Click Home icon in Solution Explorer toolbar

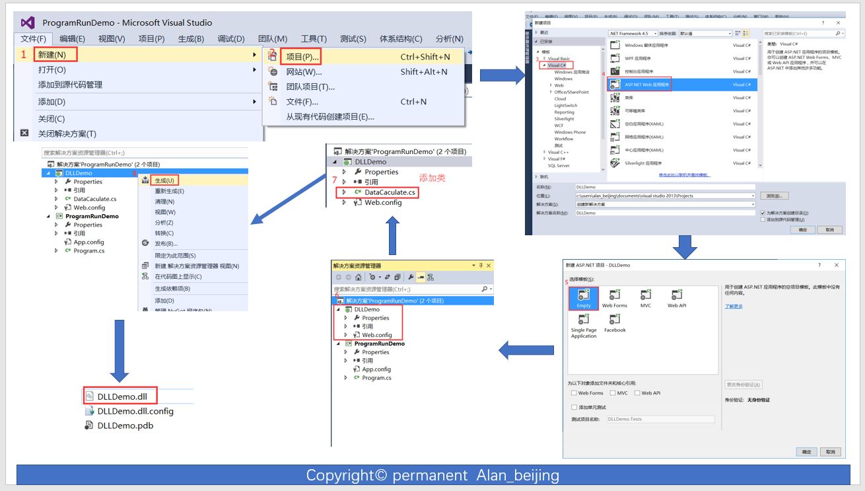tap(358, 277)
